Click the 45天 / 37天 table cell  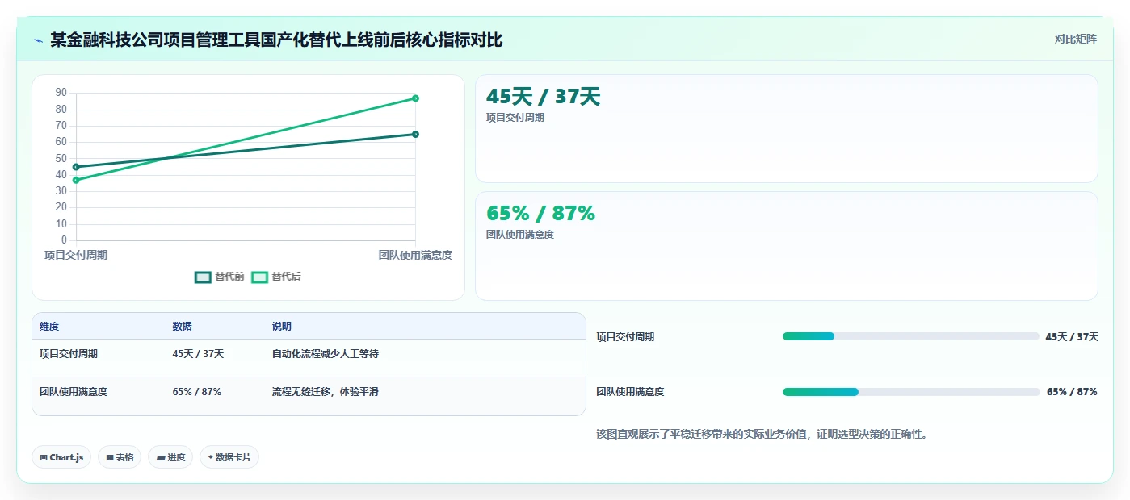tap(198, 354)
